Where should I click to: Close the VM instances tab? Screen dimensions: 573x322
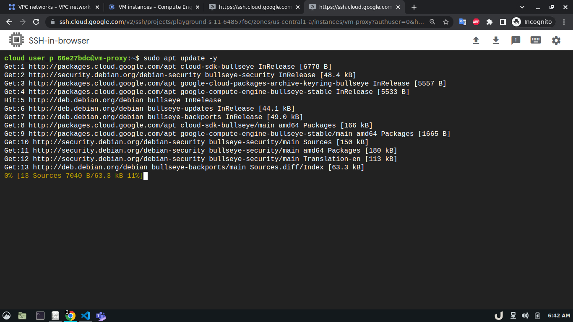pos(197,7)
